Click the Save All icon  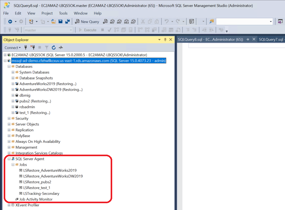tap(68, 22)
